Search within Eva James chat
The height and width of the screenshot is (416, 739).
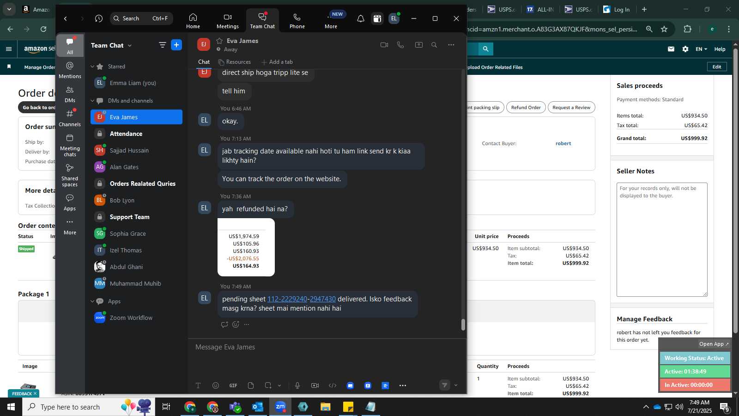434,45
